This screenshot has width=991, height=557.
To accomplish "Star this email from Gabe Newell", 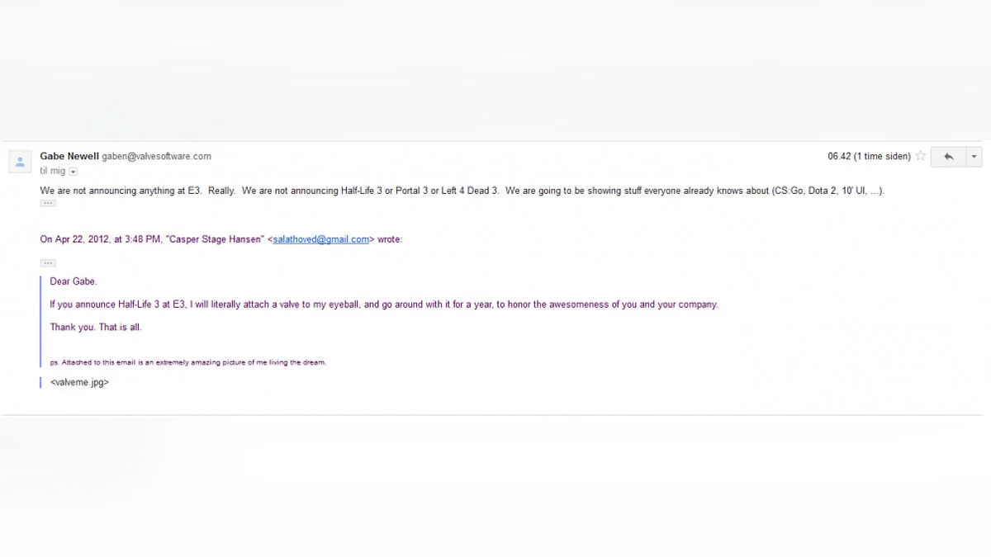I will coord(921,156).
